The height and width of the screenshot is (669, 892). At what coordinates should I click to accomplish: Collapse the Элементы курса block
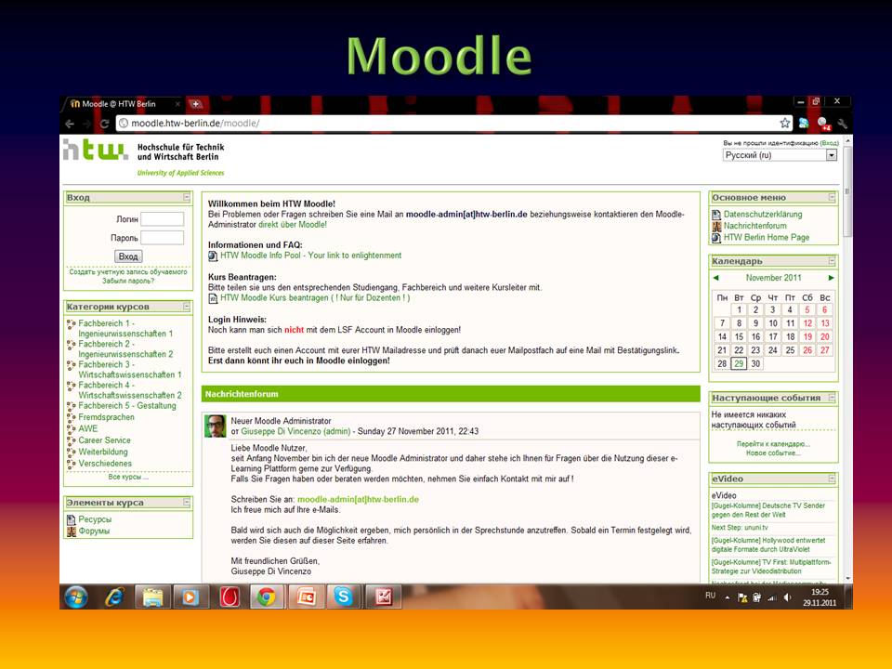coord(187,503)
